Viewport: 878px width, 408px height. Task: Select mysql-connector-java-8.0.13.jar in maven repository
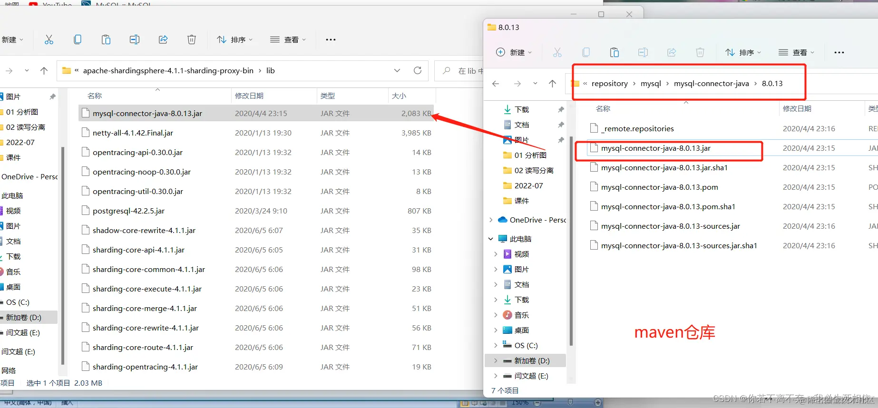pos(655,148)
